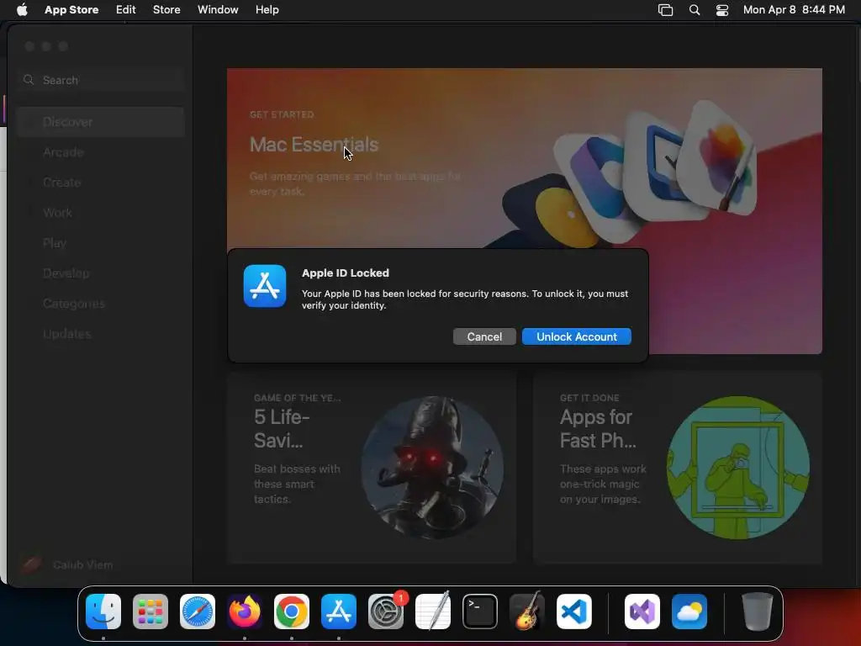Viewport: 861px width, 646px height.
Task: Dismiss the dialog with Cancel
Action: 484,336
